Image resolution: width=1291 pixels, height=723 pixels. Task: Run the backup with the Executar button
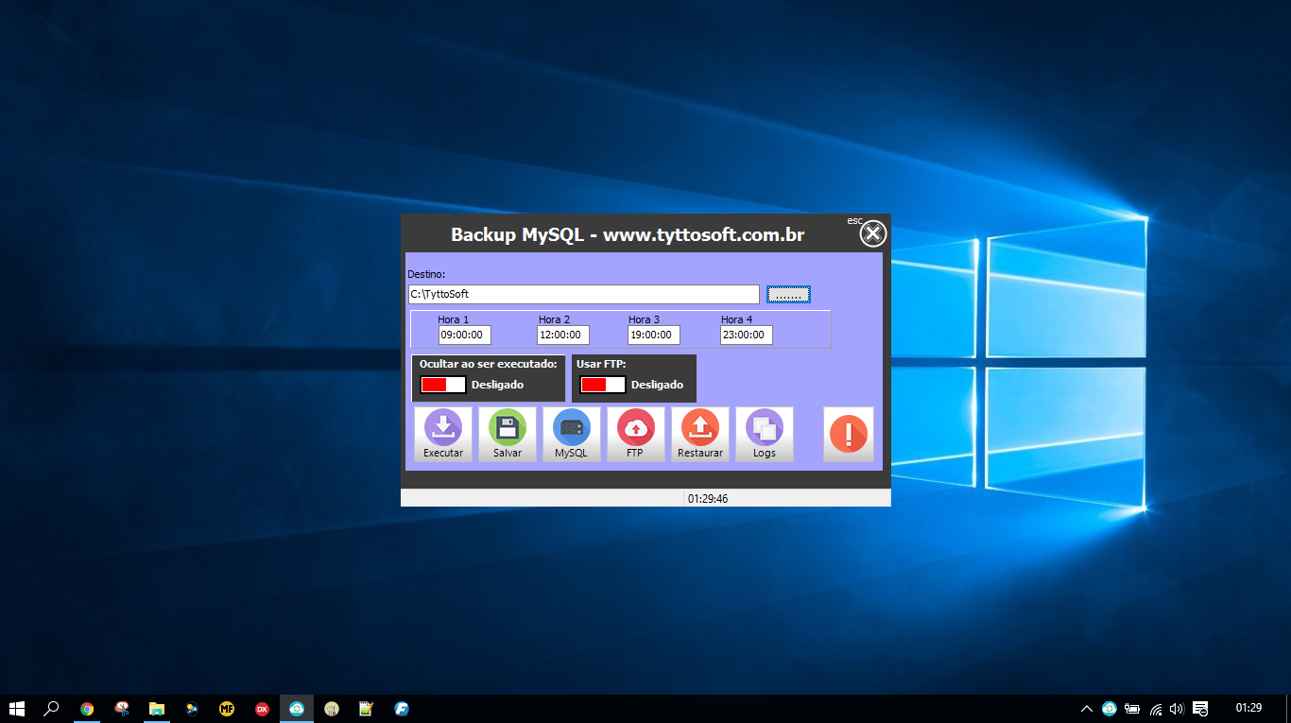(443, 434)
